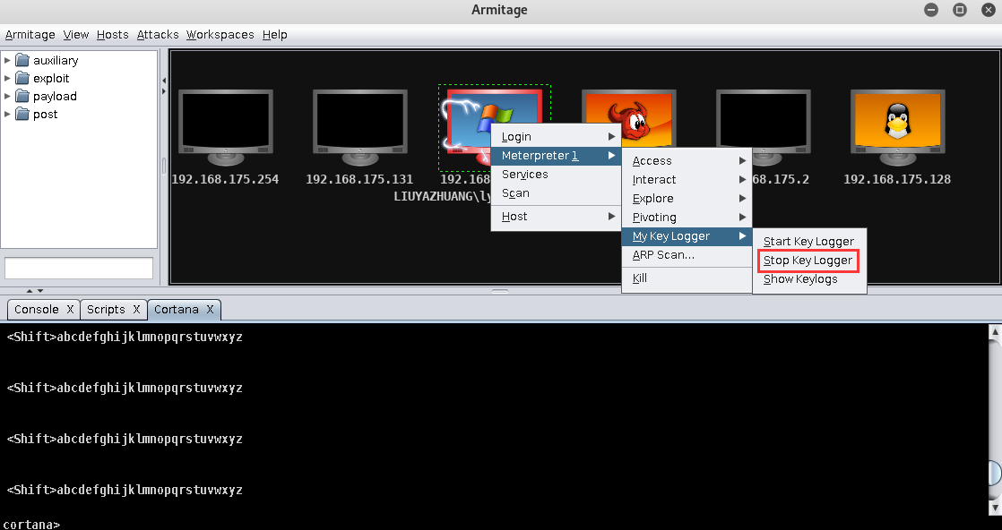
Task: Click the post folder icon
Action: coord(23,114)
